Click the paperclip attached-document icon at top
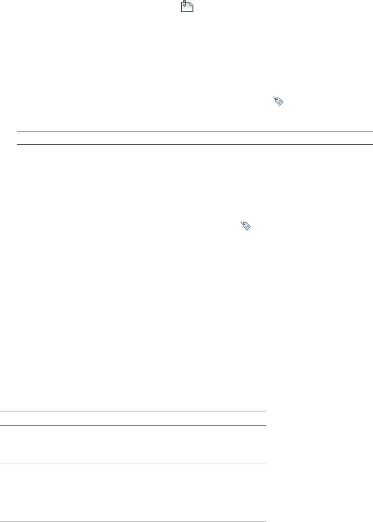This screenshot has width=373, height=522. point(187,8)
